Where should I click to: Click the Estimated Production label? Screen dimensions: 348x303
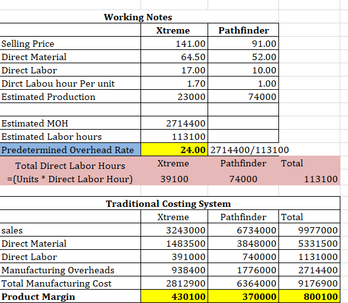(x=70, y=97)
